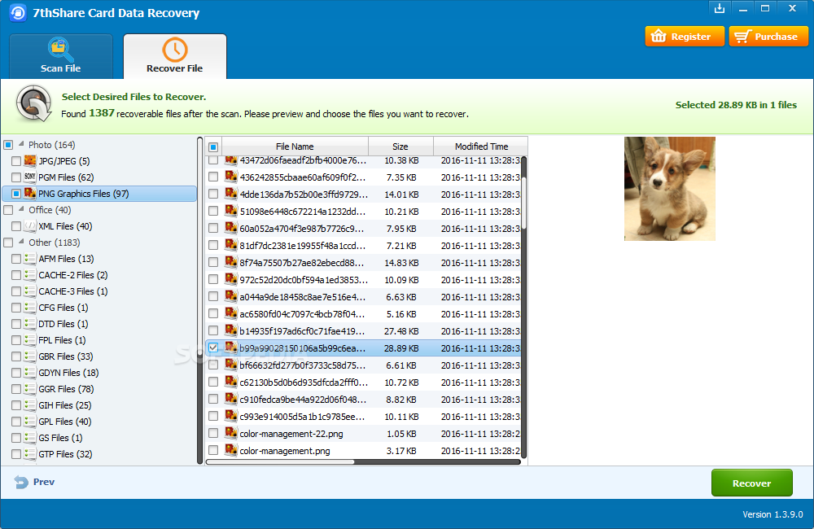This screenshot has width=814, height=529.
Task: Select the GDYN Files (18) tree item
Action: (68, 373)
